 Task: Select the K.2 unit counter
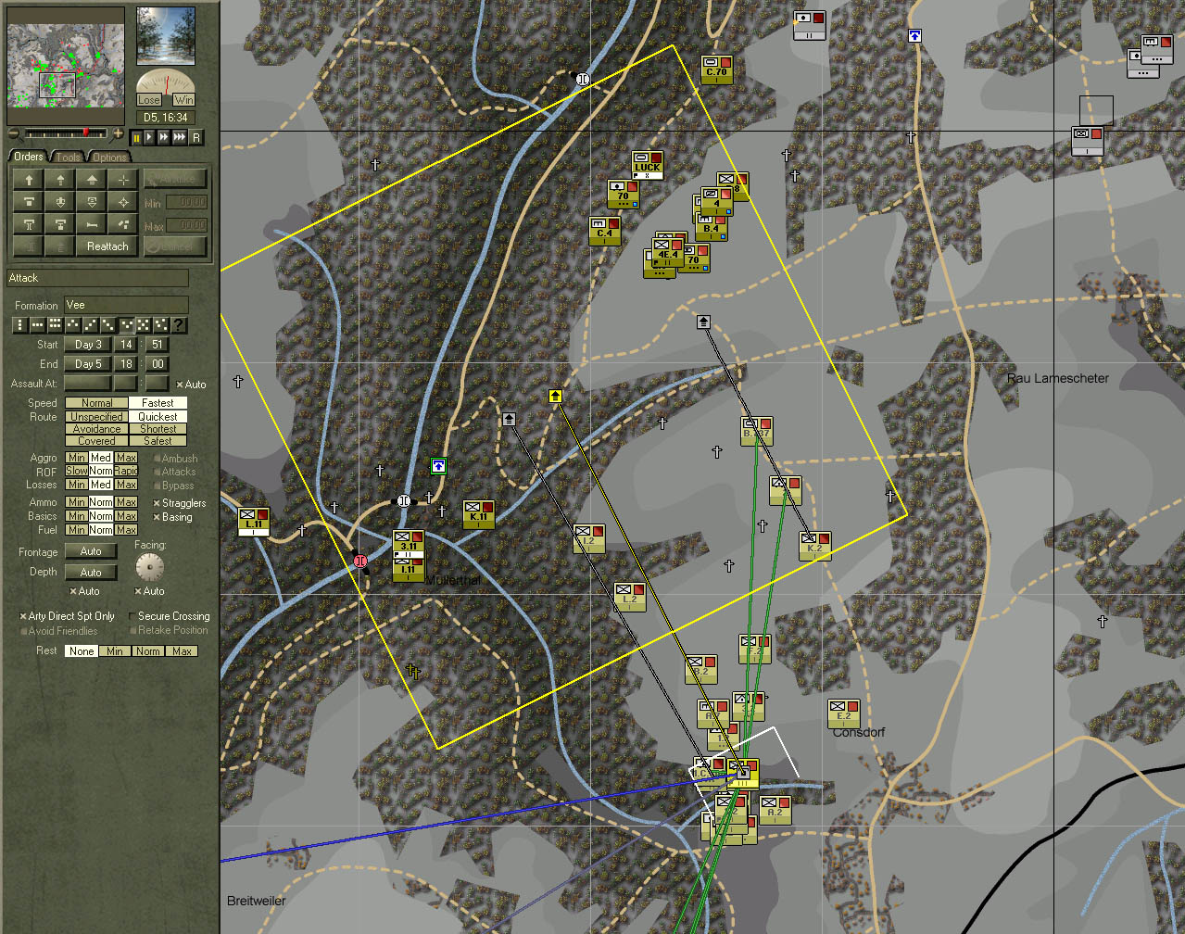814,546
